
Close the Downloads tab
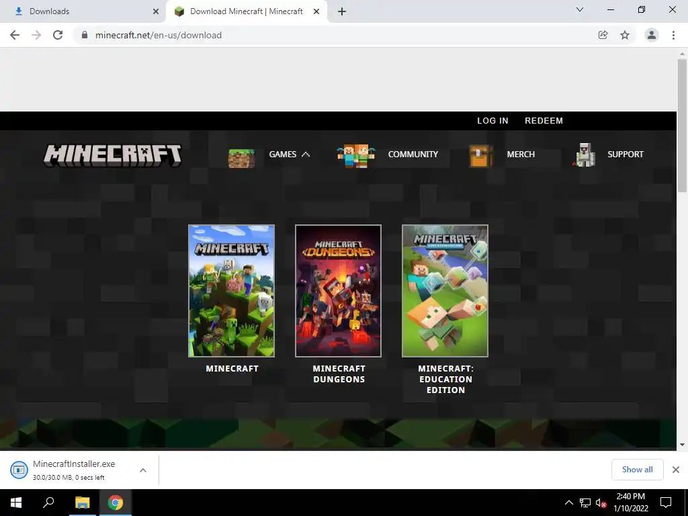click(156, 11)
